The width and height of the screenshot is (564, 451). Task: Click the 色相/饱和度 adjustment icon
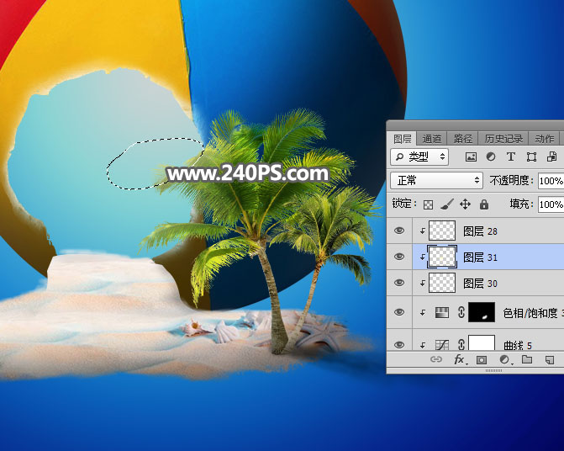(442, 312)
